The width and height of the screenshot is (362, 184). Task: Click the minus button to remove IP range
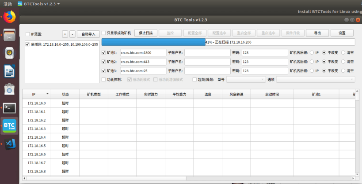[72, 34]
